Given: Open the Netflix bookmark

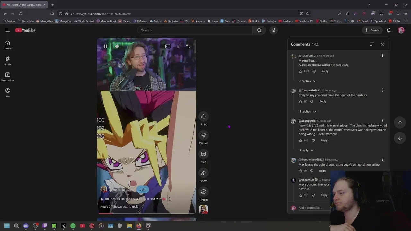Looking at the screenshot, I should pos(321,21).
